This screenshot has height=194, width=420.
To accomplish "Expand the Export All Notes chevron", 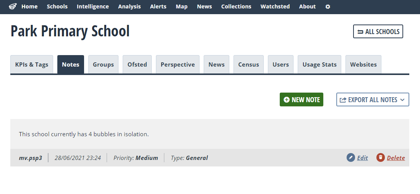I will [x=402, y=100].
